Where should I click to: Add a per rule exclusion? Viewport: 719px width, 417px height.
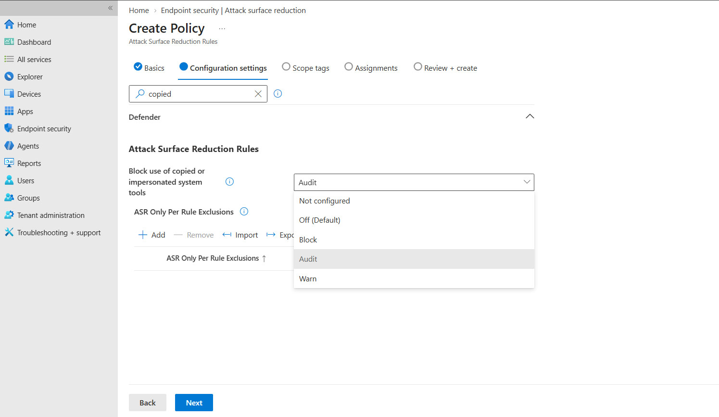click(x=151, y=235)
